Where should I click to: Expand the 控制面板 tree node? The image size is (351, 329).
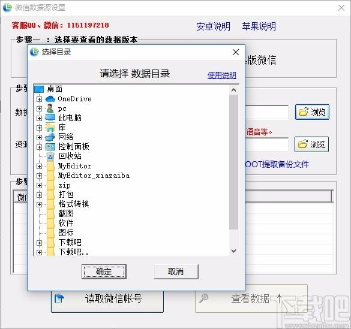(x=39, y=147)
